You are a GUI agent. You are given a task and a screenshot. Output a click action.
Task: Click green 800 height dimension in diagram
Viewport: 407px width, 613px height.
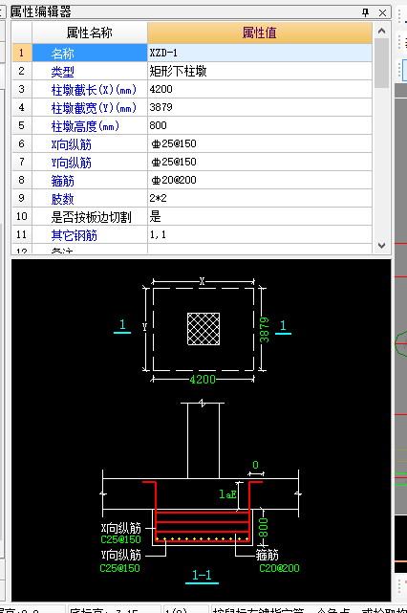pyautogui.click(x=264, y=528)
